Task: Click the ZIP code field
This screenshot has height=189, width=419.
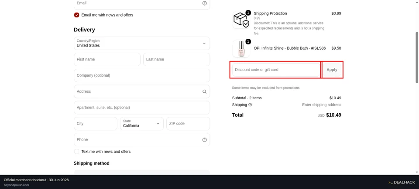Action: pyautogui.click(x=188, y=123)
